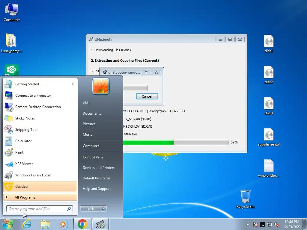
Task: Click the Win95 OSR2.ISO path text
Action: tap(154, 111)
